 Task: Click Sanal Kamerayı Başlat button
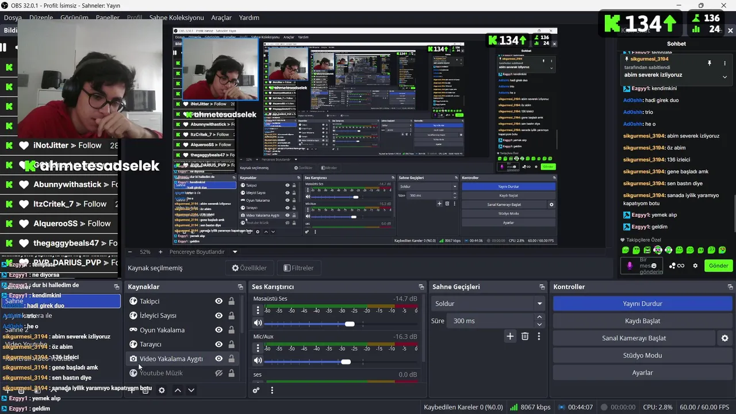[x=634, y=338]
